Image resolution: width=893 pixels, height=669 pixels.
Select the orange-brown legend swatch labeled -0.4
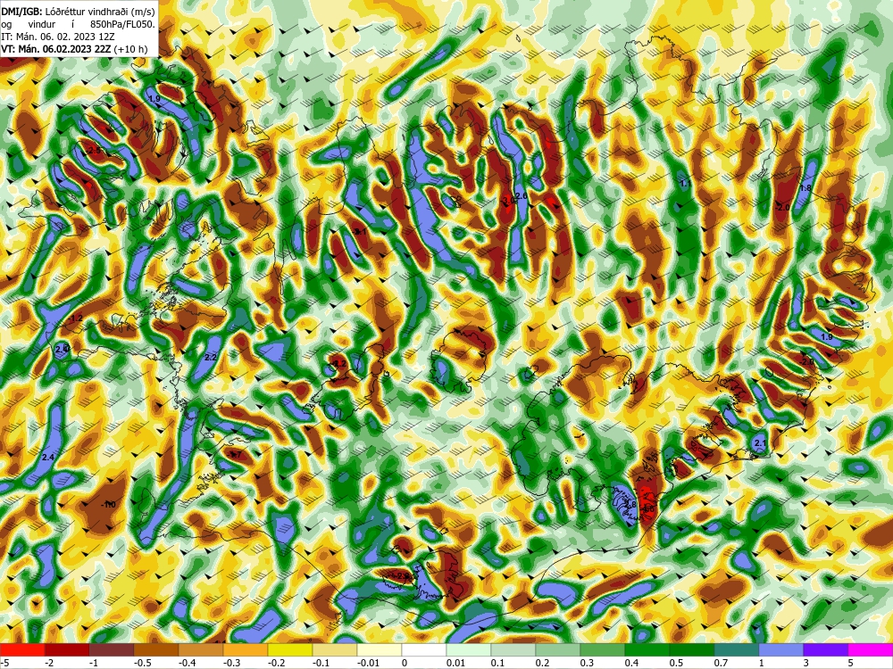200,649
